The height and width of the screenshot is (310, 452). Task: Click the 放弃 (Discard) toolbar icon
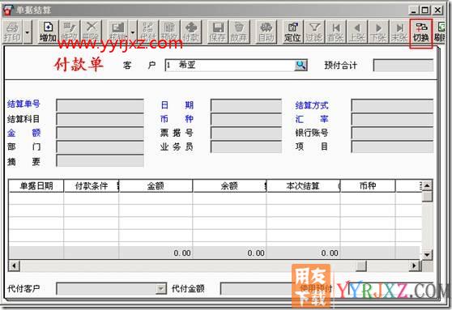coord(239,32)
